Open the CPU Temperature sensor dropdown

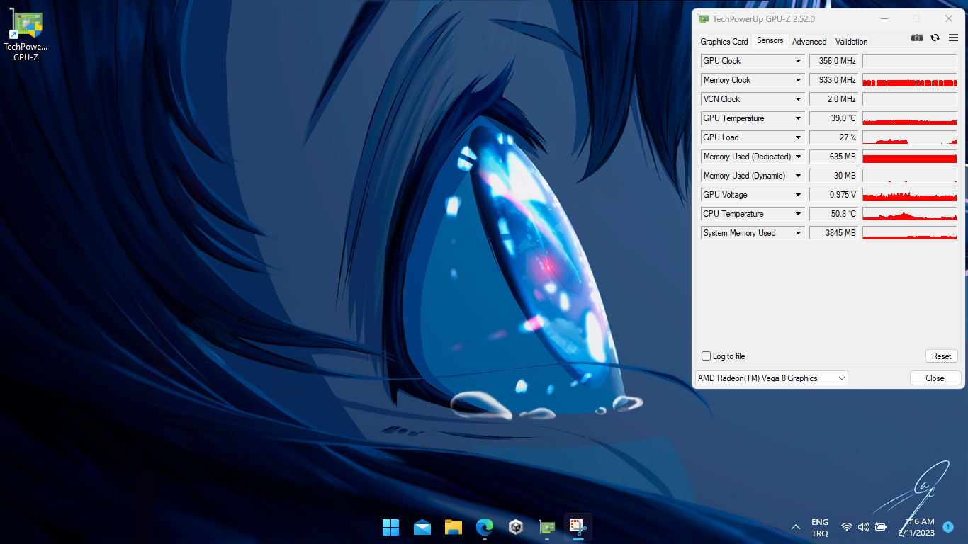click(x=799, y=214)
